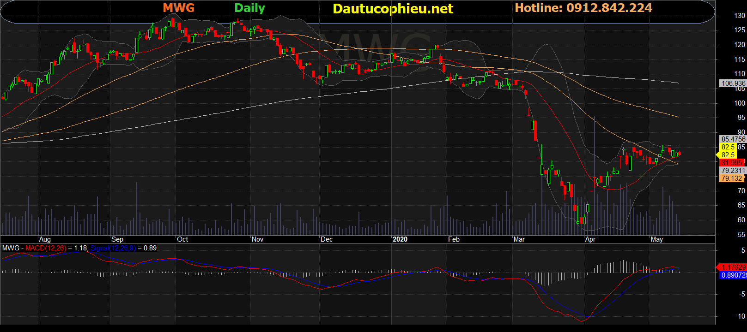Select the green Daily timeframe label
This screenshot has width=747, height=332.
(x=249, y=8)
